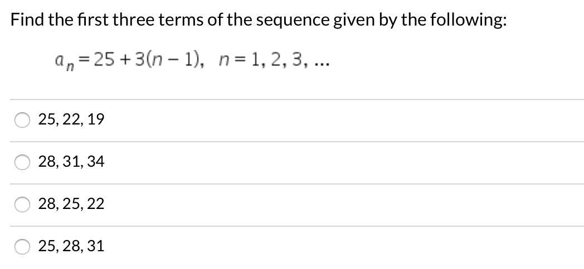Screen dimensions: 584x269
Task: Select the radio button for 25, 22, 19
Action: pos(22,120)
